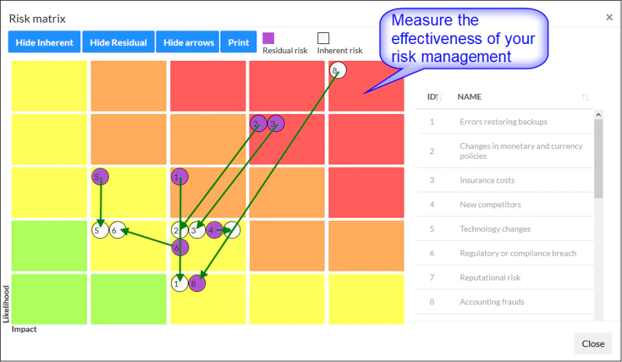Select the purple residual risk 2 marker
The height and width of the screenshot is (362, 622).
258,123
